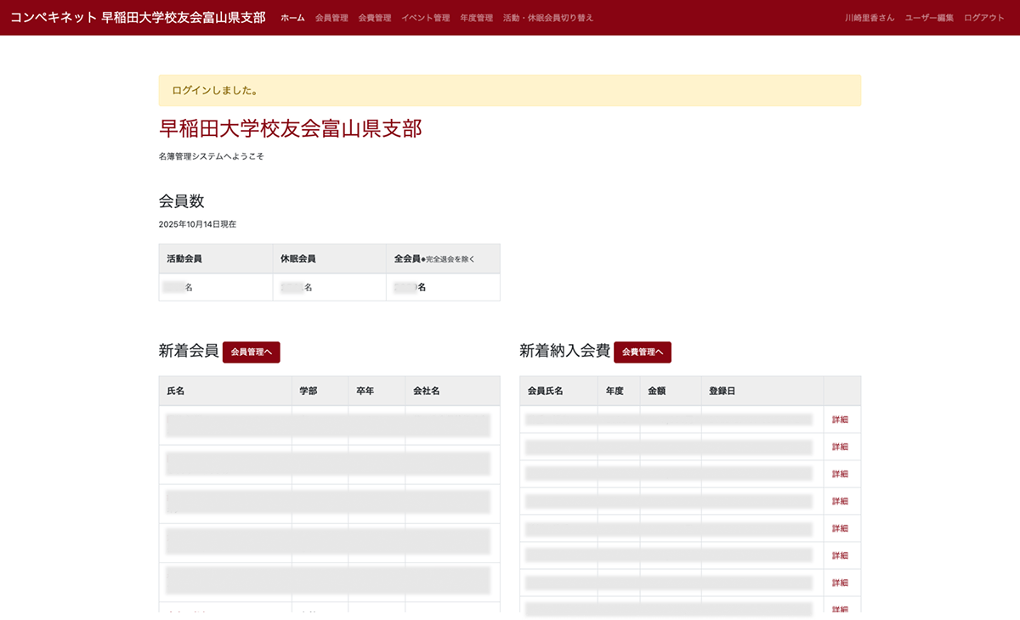Open the ユーザー編集 link
This screenshot has height=620, width=1020.
[x=929, y=18]
